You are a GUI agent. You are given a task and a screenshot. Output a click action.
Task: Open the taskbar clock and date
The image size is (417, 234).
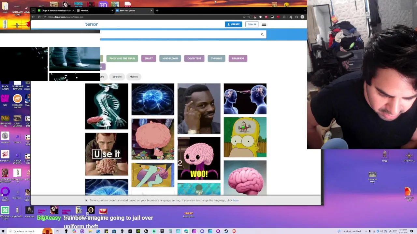click(x=404, y=231)
